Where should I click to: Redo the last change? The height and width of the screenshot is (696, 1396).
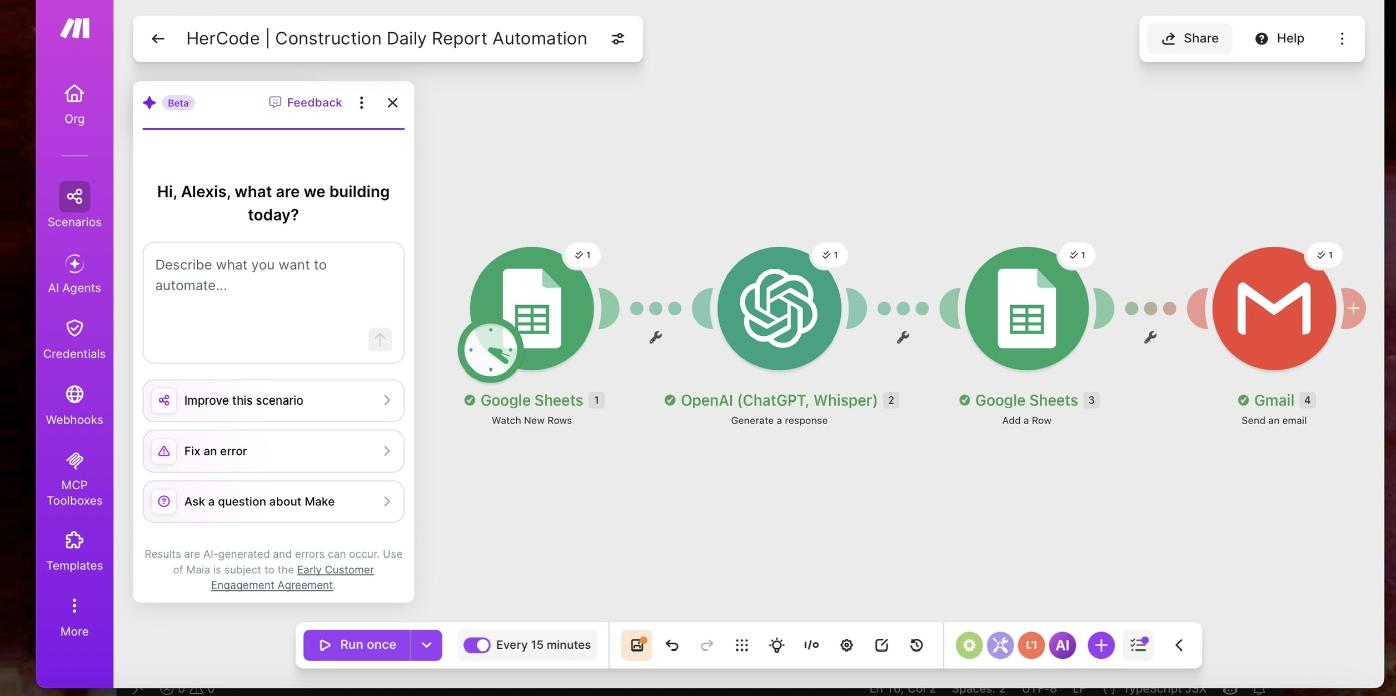click(706, 645)
